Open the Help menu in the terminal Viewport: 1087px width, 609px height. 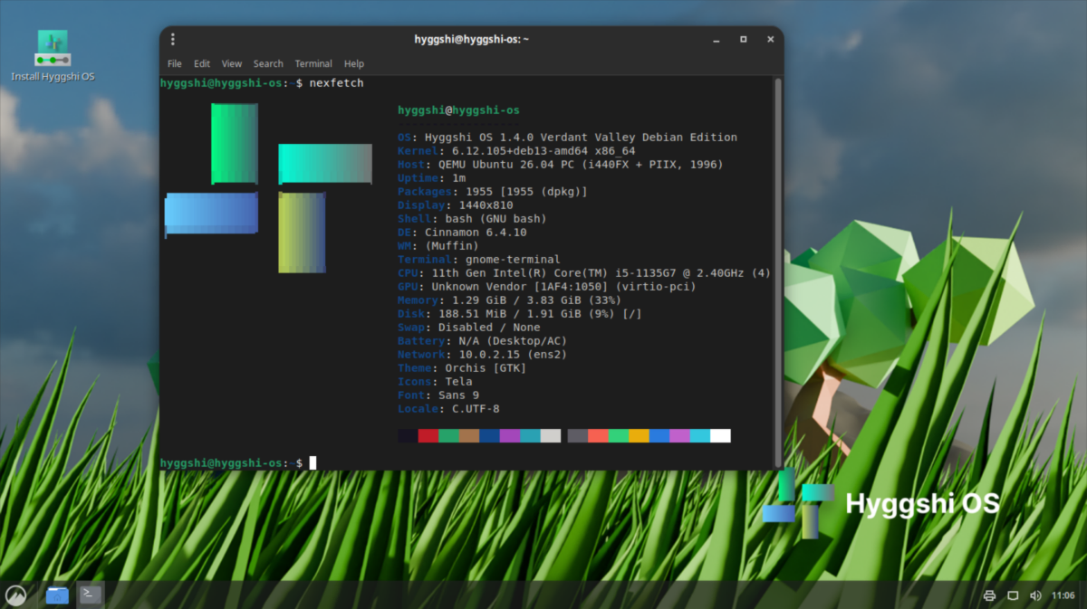tap(354, 63)
